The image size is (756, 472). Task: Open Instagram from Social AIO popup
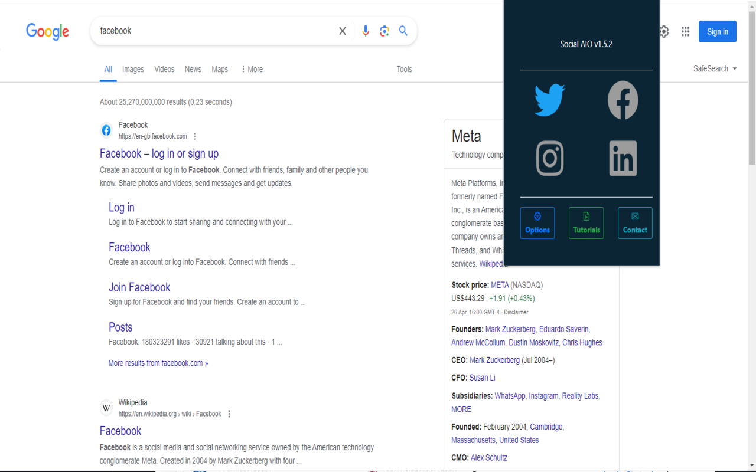tap(549, 158)
